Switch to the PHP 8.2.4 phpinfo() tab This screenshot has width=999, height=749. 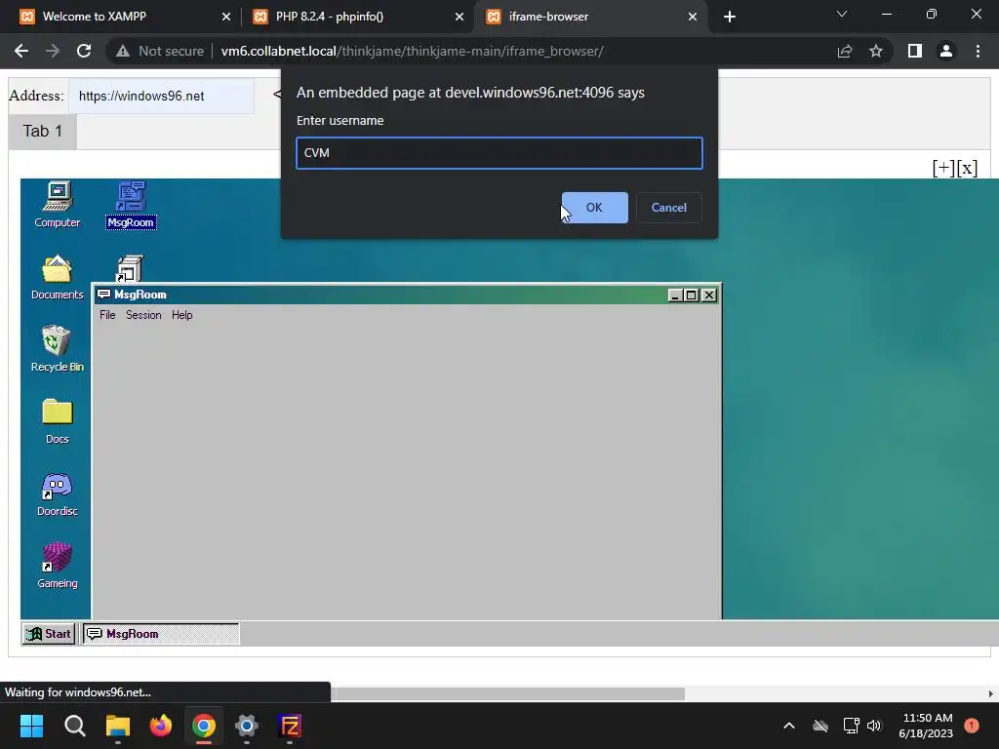click(359, 17)
